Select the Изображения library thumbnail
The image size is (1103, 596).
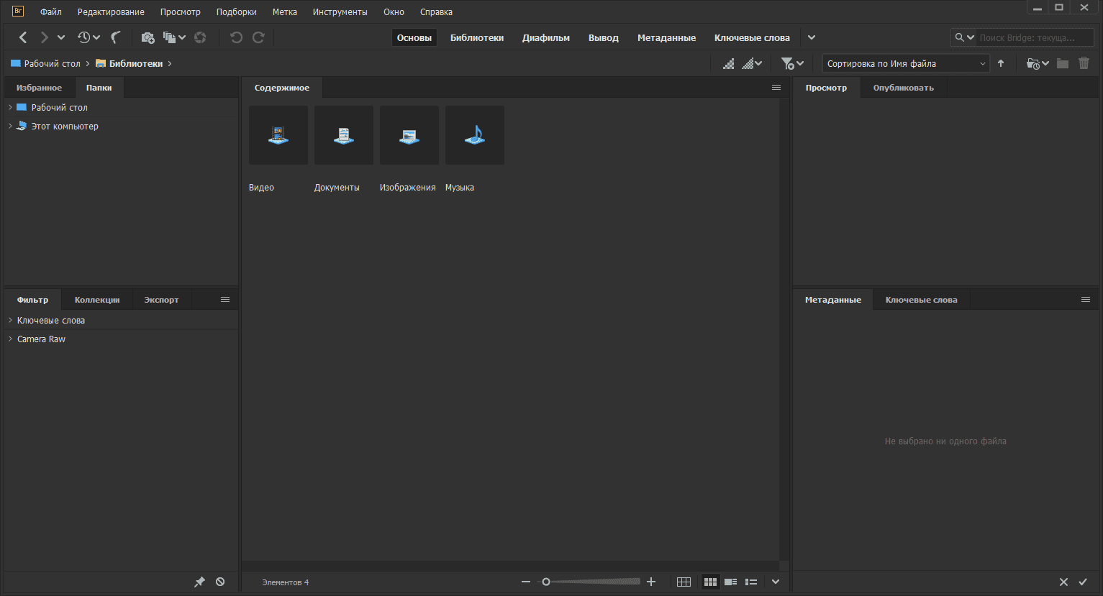click(409, 135)
